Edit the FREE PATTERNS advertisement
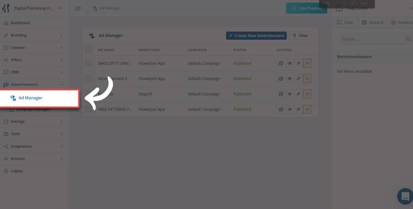Screen dimensions: 413x209 (x=298, y=109)
